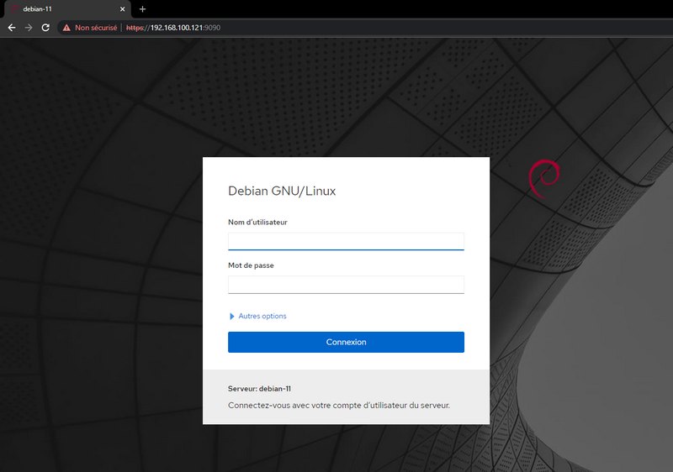Click the Serveur: debian-11 text
Screen dimensions: 673x472
coord(259,389)
